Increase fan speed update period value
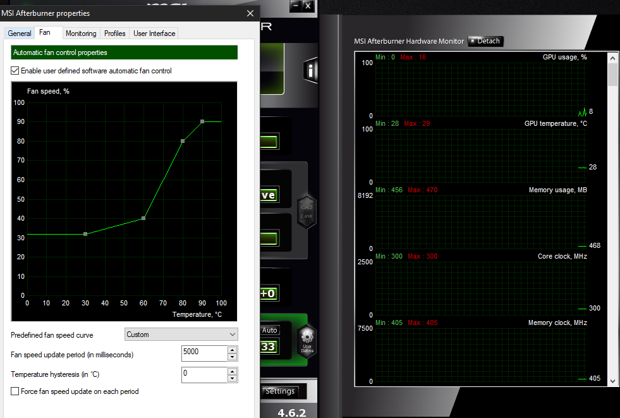 point(233,350)
